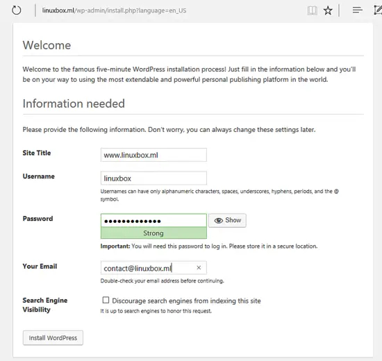This screenshot has width=382, height=361.
Task: Focus the Site Title input field
Action: (153, 155)
